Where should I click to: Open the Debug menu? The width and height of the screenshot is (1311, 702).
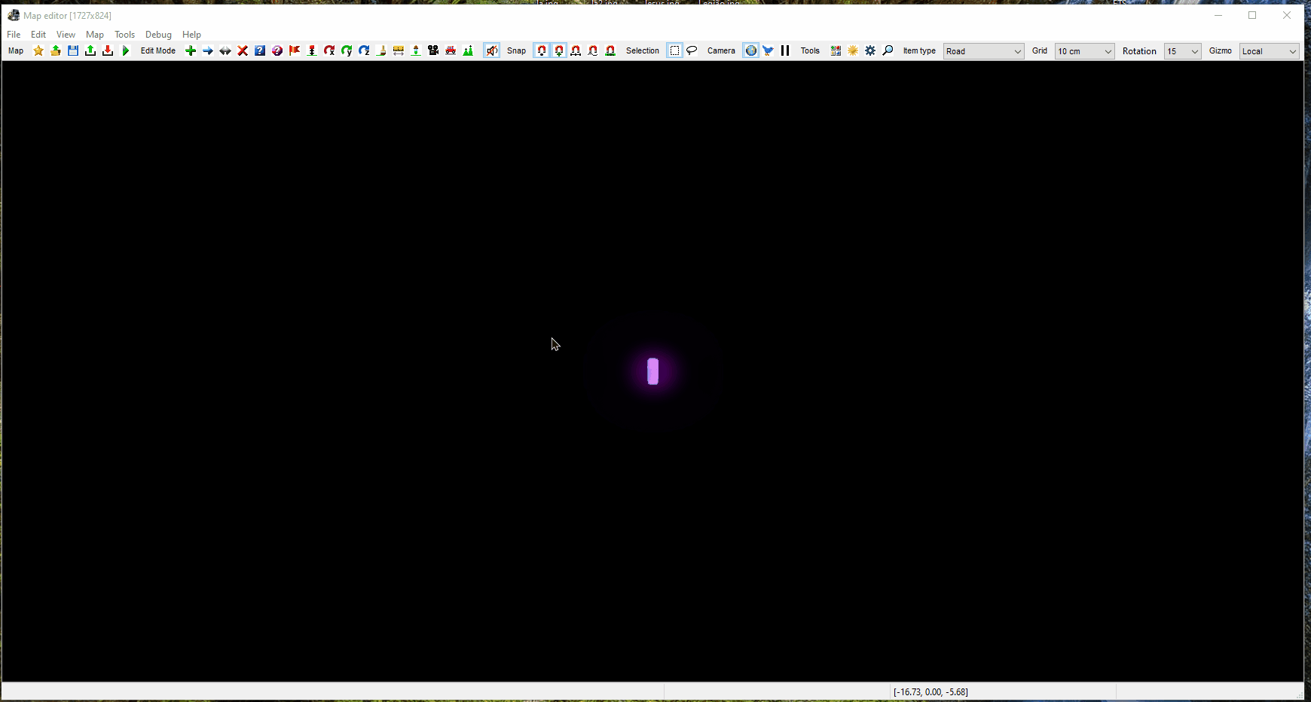click(158, 35)
